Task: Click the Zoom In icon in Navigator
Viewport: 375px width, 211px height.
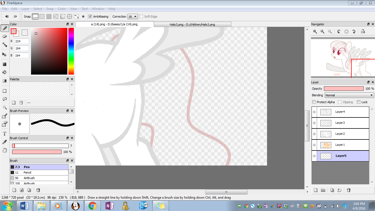Action: [x=315, y=32]
